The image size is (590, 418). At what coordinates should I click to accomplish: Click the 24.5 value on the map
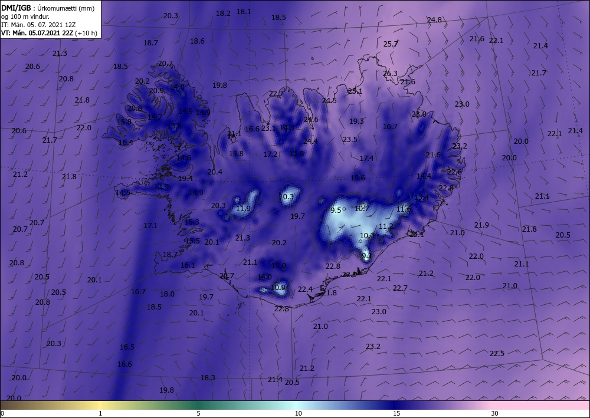tap(329, 100)
